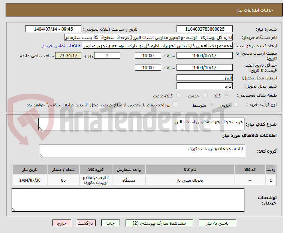
Task: Click the خروج exit button
Action: [62, 223]
